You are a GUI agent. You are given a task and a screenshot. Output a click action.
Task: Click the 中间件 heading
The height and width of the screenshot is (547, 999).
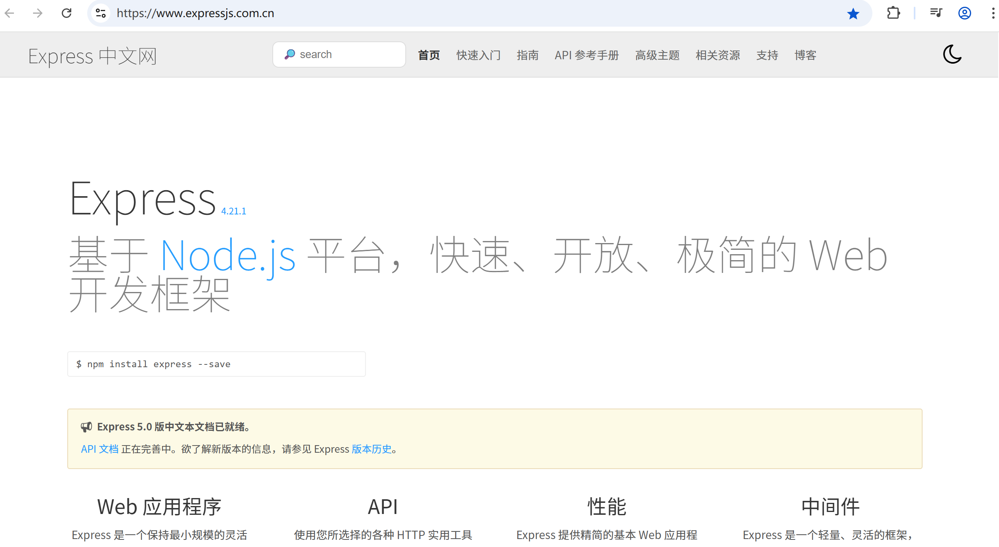pos(831,507)
